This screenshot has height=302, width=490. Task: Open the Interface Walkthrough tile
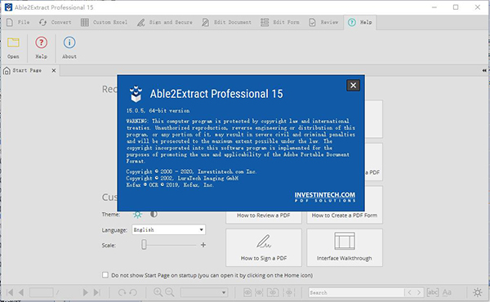point(345,247)
